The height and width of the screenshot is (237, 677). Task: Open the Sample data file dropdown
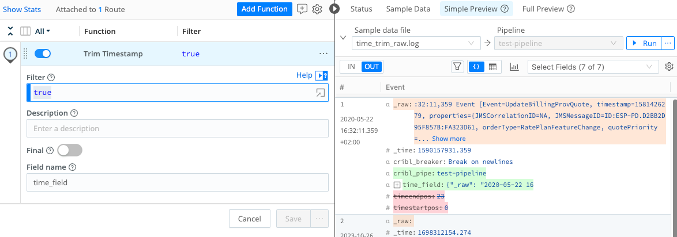coord(416,44)
